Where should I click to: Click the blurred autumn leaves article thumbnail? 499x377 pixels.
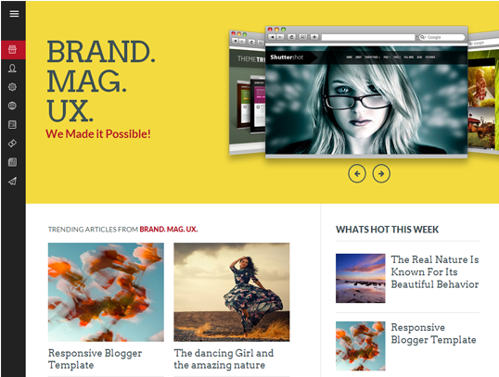point(106,292)
